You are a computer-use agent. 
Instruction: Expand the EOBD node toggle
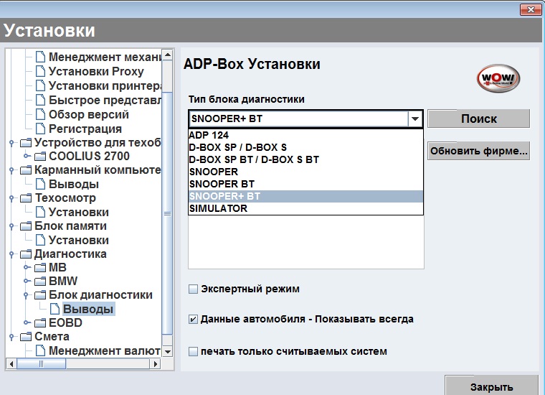pyautogui.click(x=27, y=322)
